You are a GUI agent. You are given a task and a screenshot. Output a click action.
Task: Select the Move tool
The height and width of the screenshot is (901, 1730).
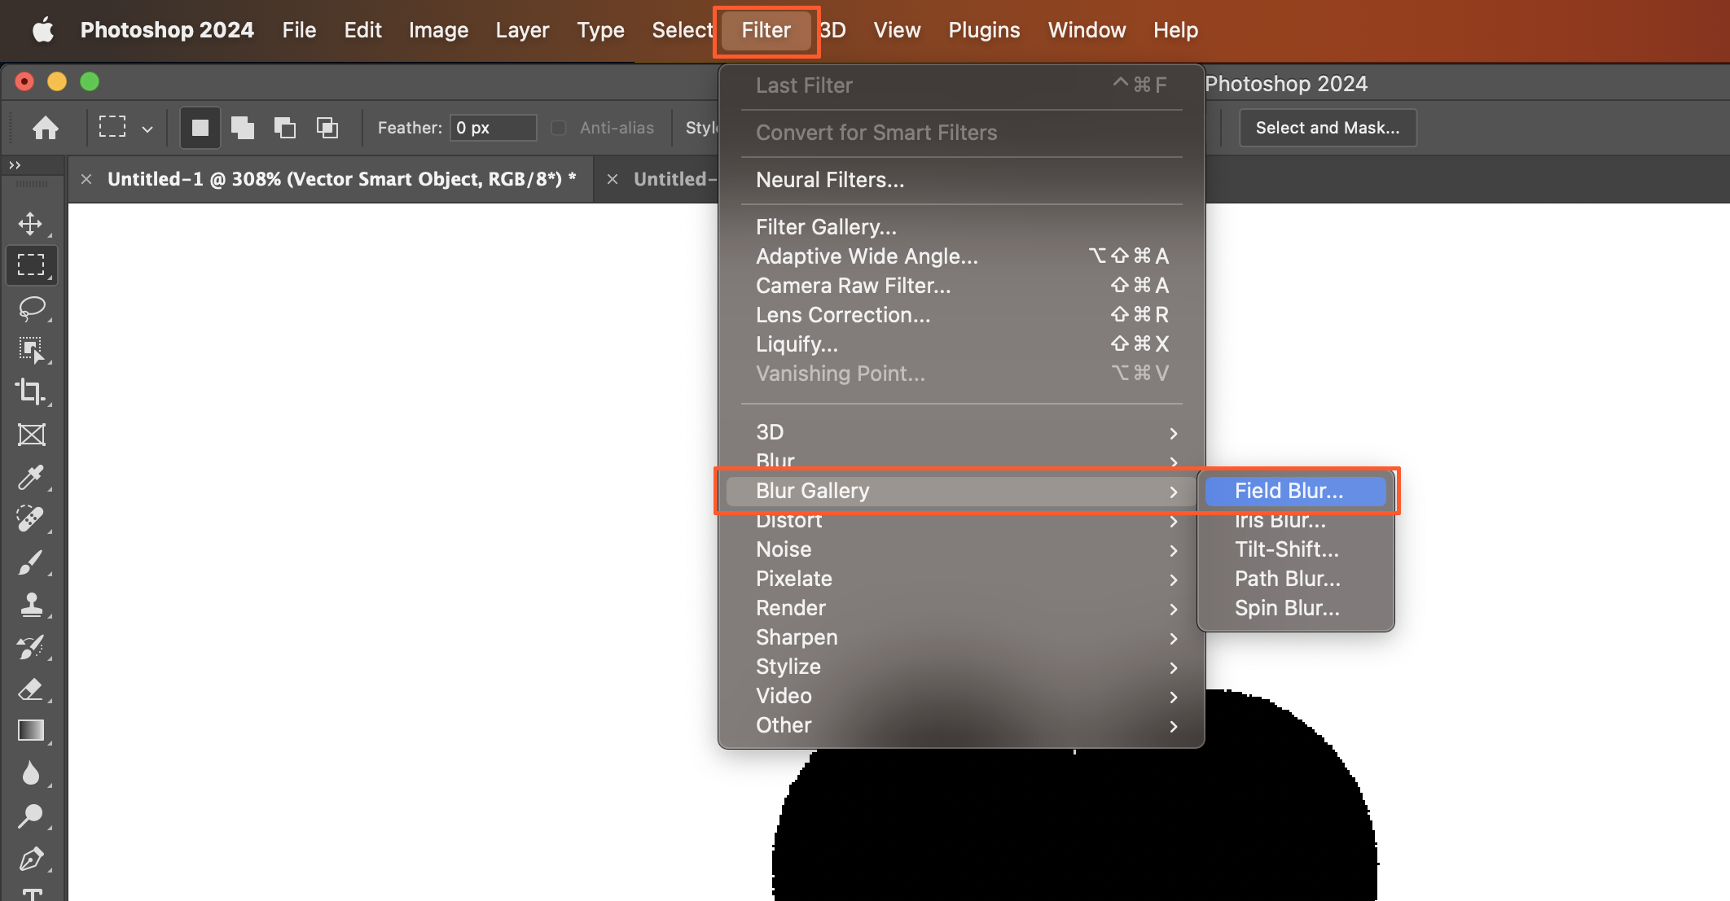click(x=30, y=223)
